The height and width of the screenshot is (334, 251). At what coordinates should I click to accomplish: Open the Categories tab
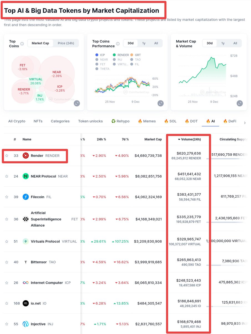(60, 121)
